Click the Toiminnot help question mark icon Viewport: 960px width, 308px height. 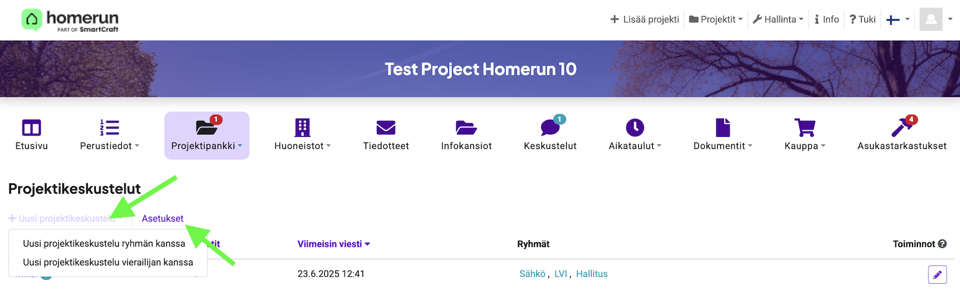[x=942, y=244]
